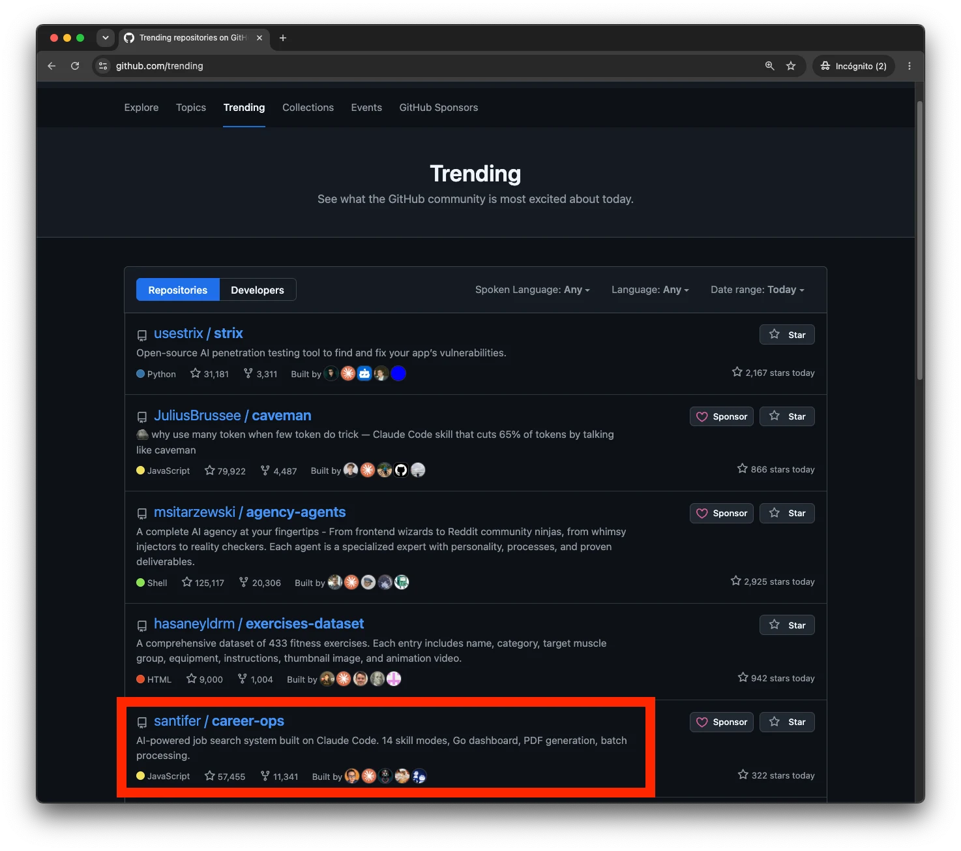961x851 pixels.
Task: Expand the tab search dropdown arrow
Action: [x=106, y=38]
